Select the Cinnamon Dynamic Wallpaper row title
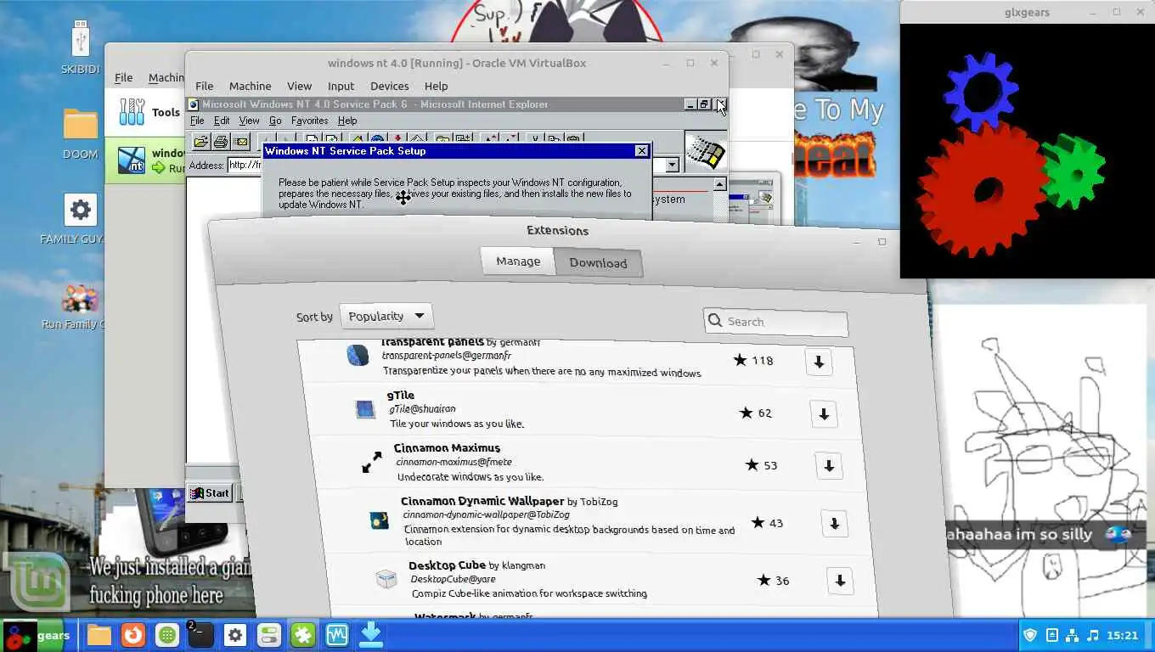This screenshot has height=652, width=1155. tap(482, 501)
